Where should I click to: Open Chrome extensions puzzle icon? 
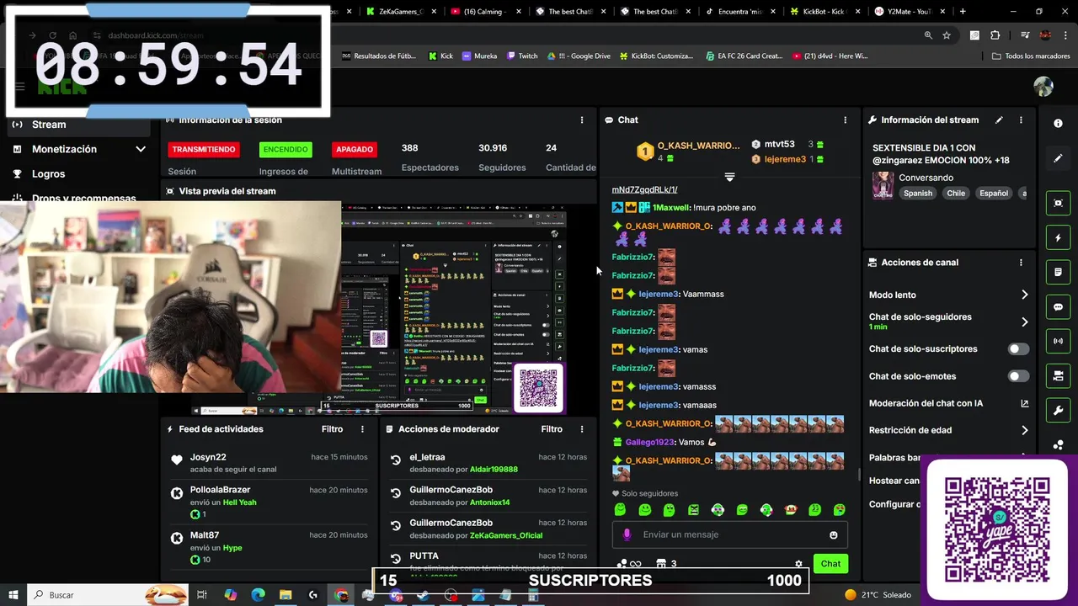click(x=995, y=35)
